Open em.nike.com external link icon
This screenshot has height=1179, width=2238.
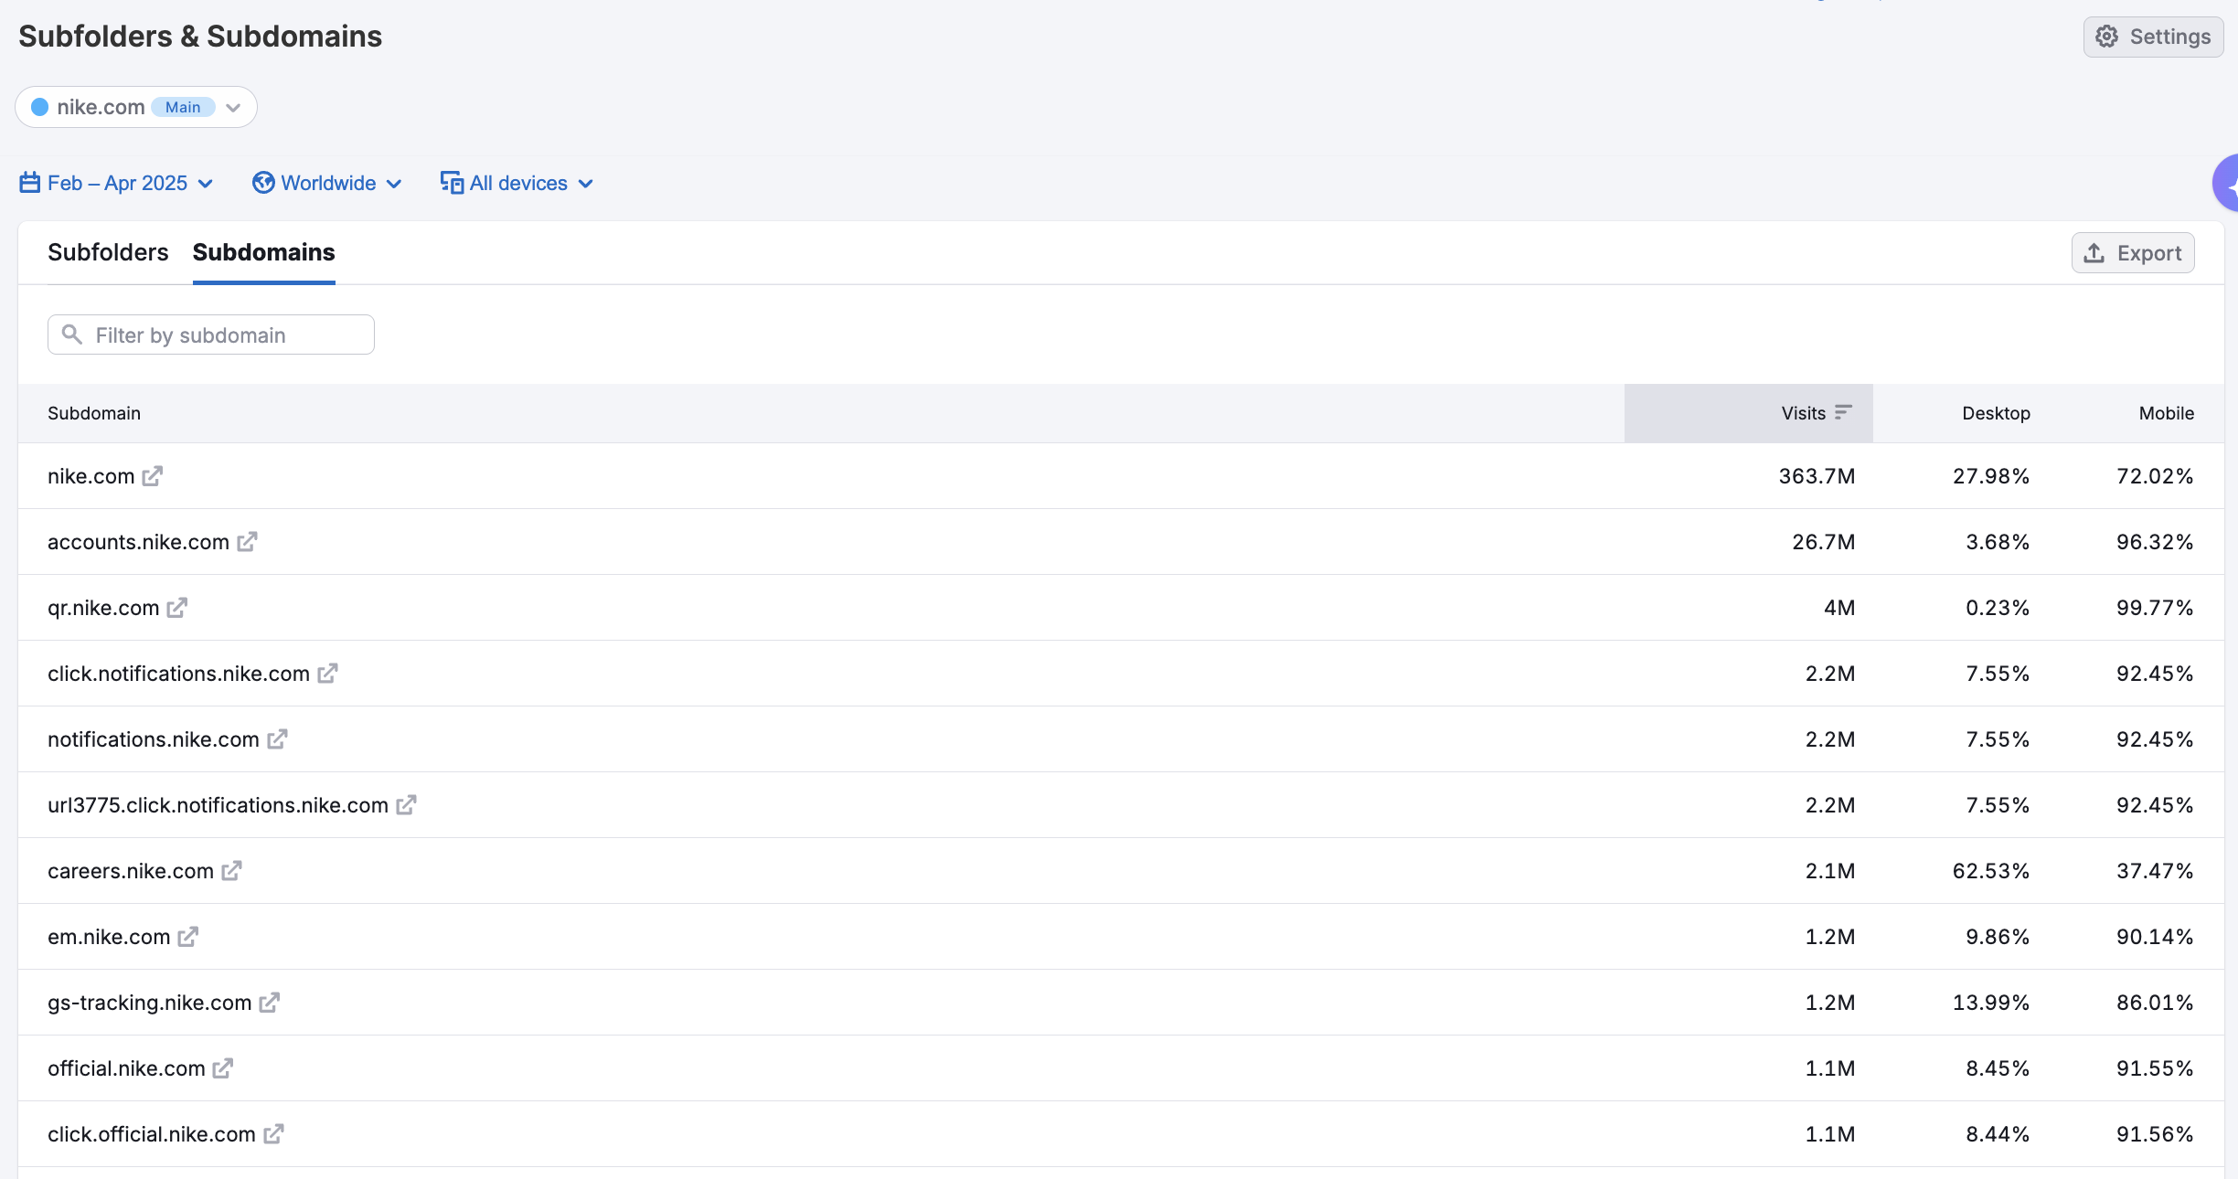[187, 937]
